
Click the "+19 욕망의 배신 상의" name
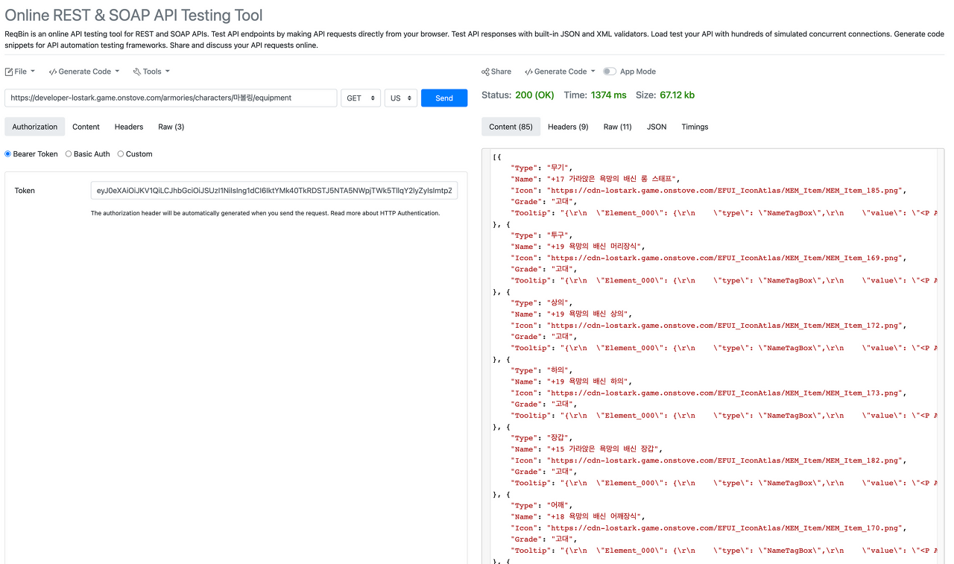point(588,314)
